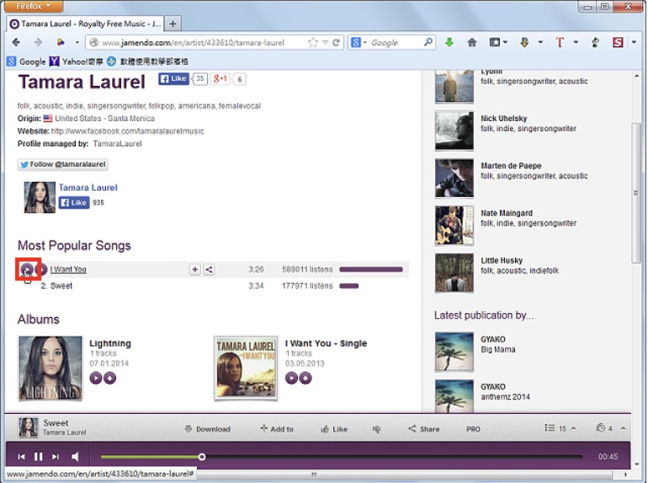
Task: Skip to next track in player
Action: pos(56,457)
